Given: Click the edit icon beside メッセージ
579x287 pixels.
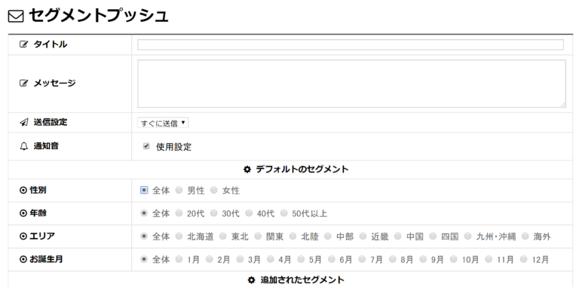Looking at the screenshot, I should point(23,84).
